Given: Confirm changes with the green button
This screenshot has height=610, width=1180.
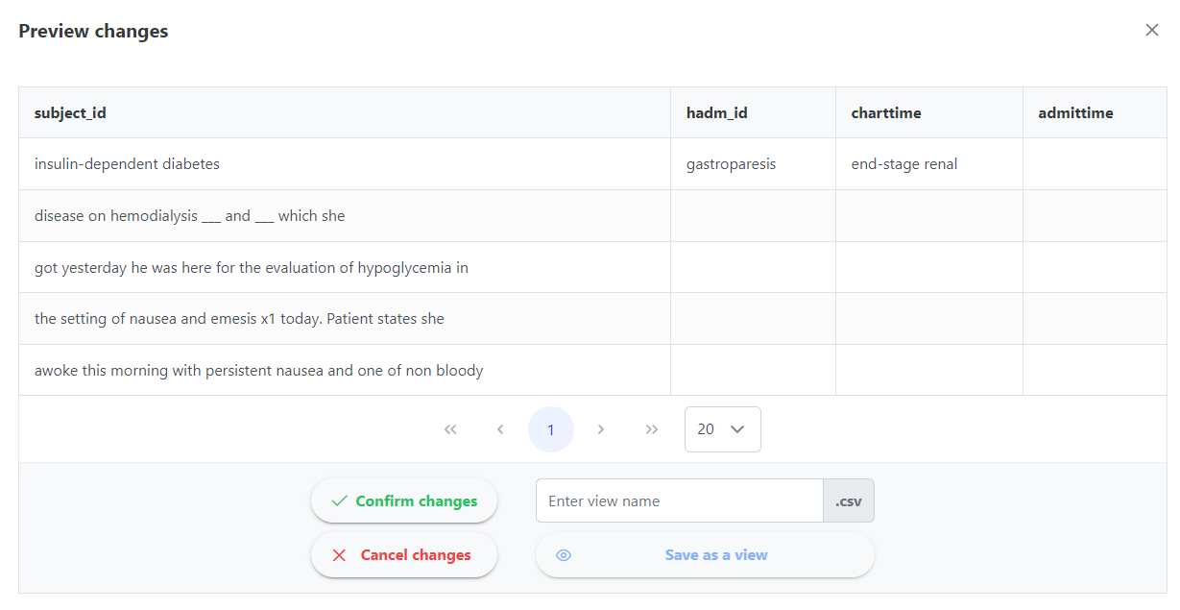Looking at the screenshot, I should coord(404,500).
